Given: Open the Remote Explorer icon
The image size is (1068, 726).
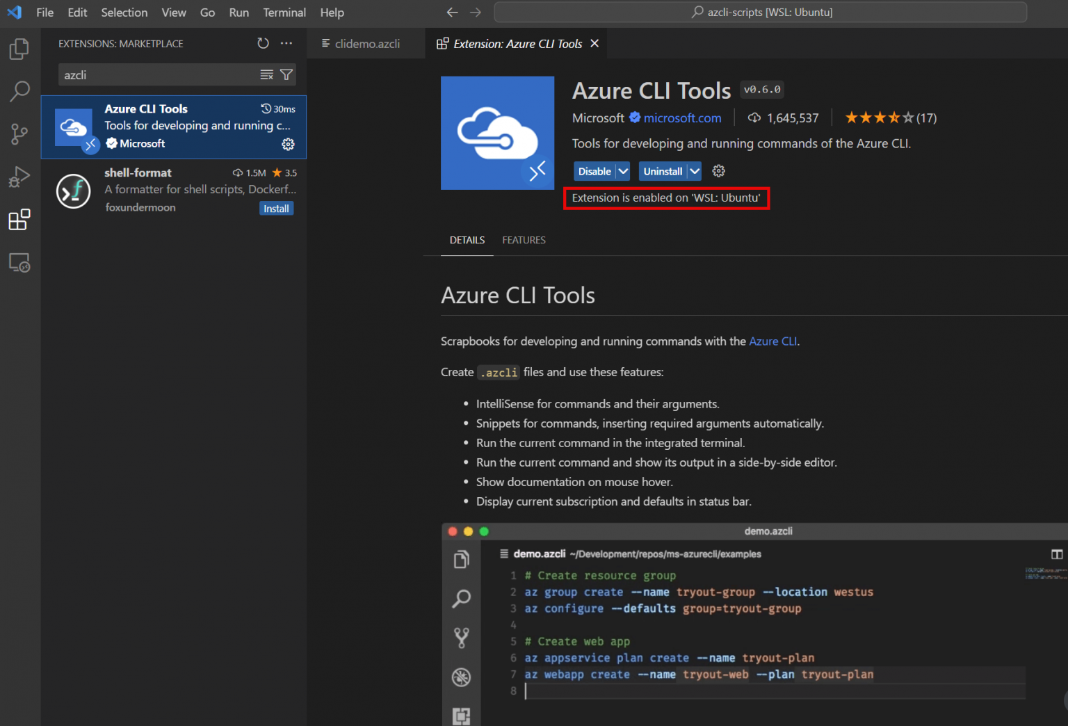Looking at the screenshot, I should (x=19, y=262).
